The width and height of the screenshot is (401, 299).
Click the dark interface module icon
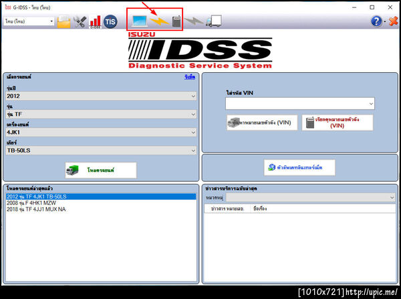pyautogui.click(x=176, y=21)
